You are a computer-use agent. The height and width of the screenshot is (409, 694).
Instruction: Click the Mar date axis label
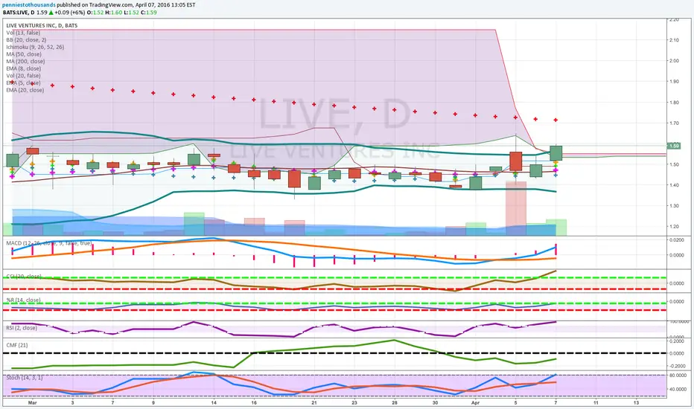[x=32, y=403]
